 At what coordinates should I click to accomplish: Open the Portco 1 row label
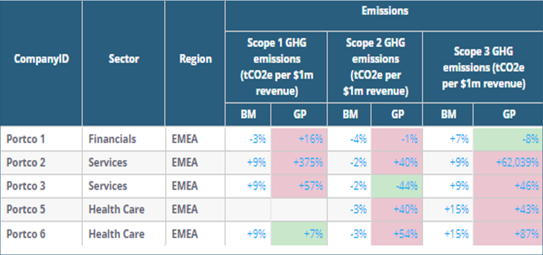(x=25, y=139)
